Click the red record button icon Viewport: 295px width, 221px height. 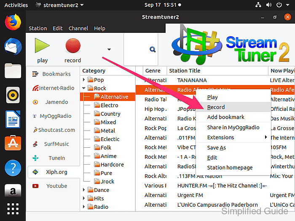[x=73, y=45]
